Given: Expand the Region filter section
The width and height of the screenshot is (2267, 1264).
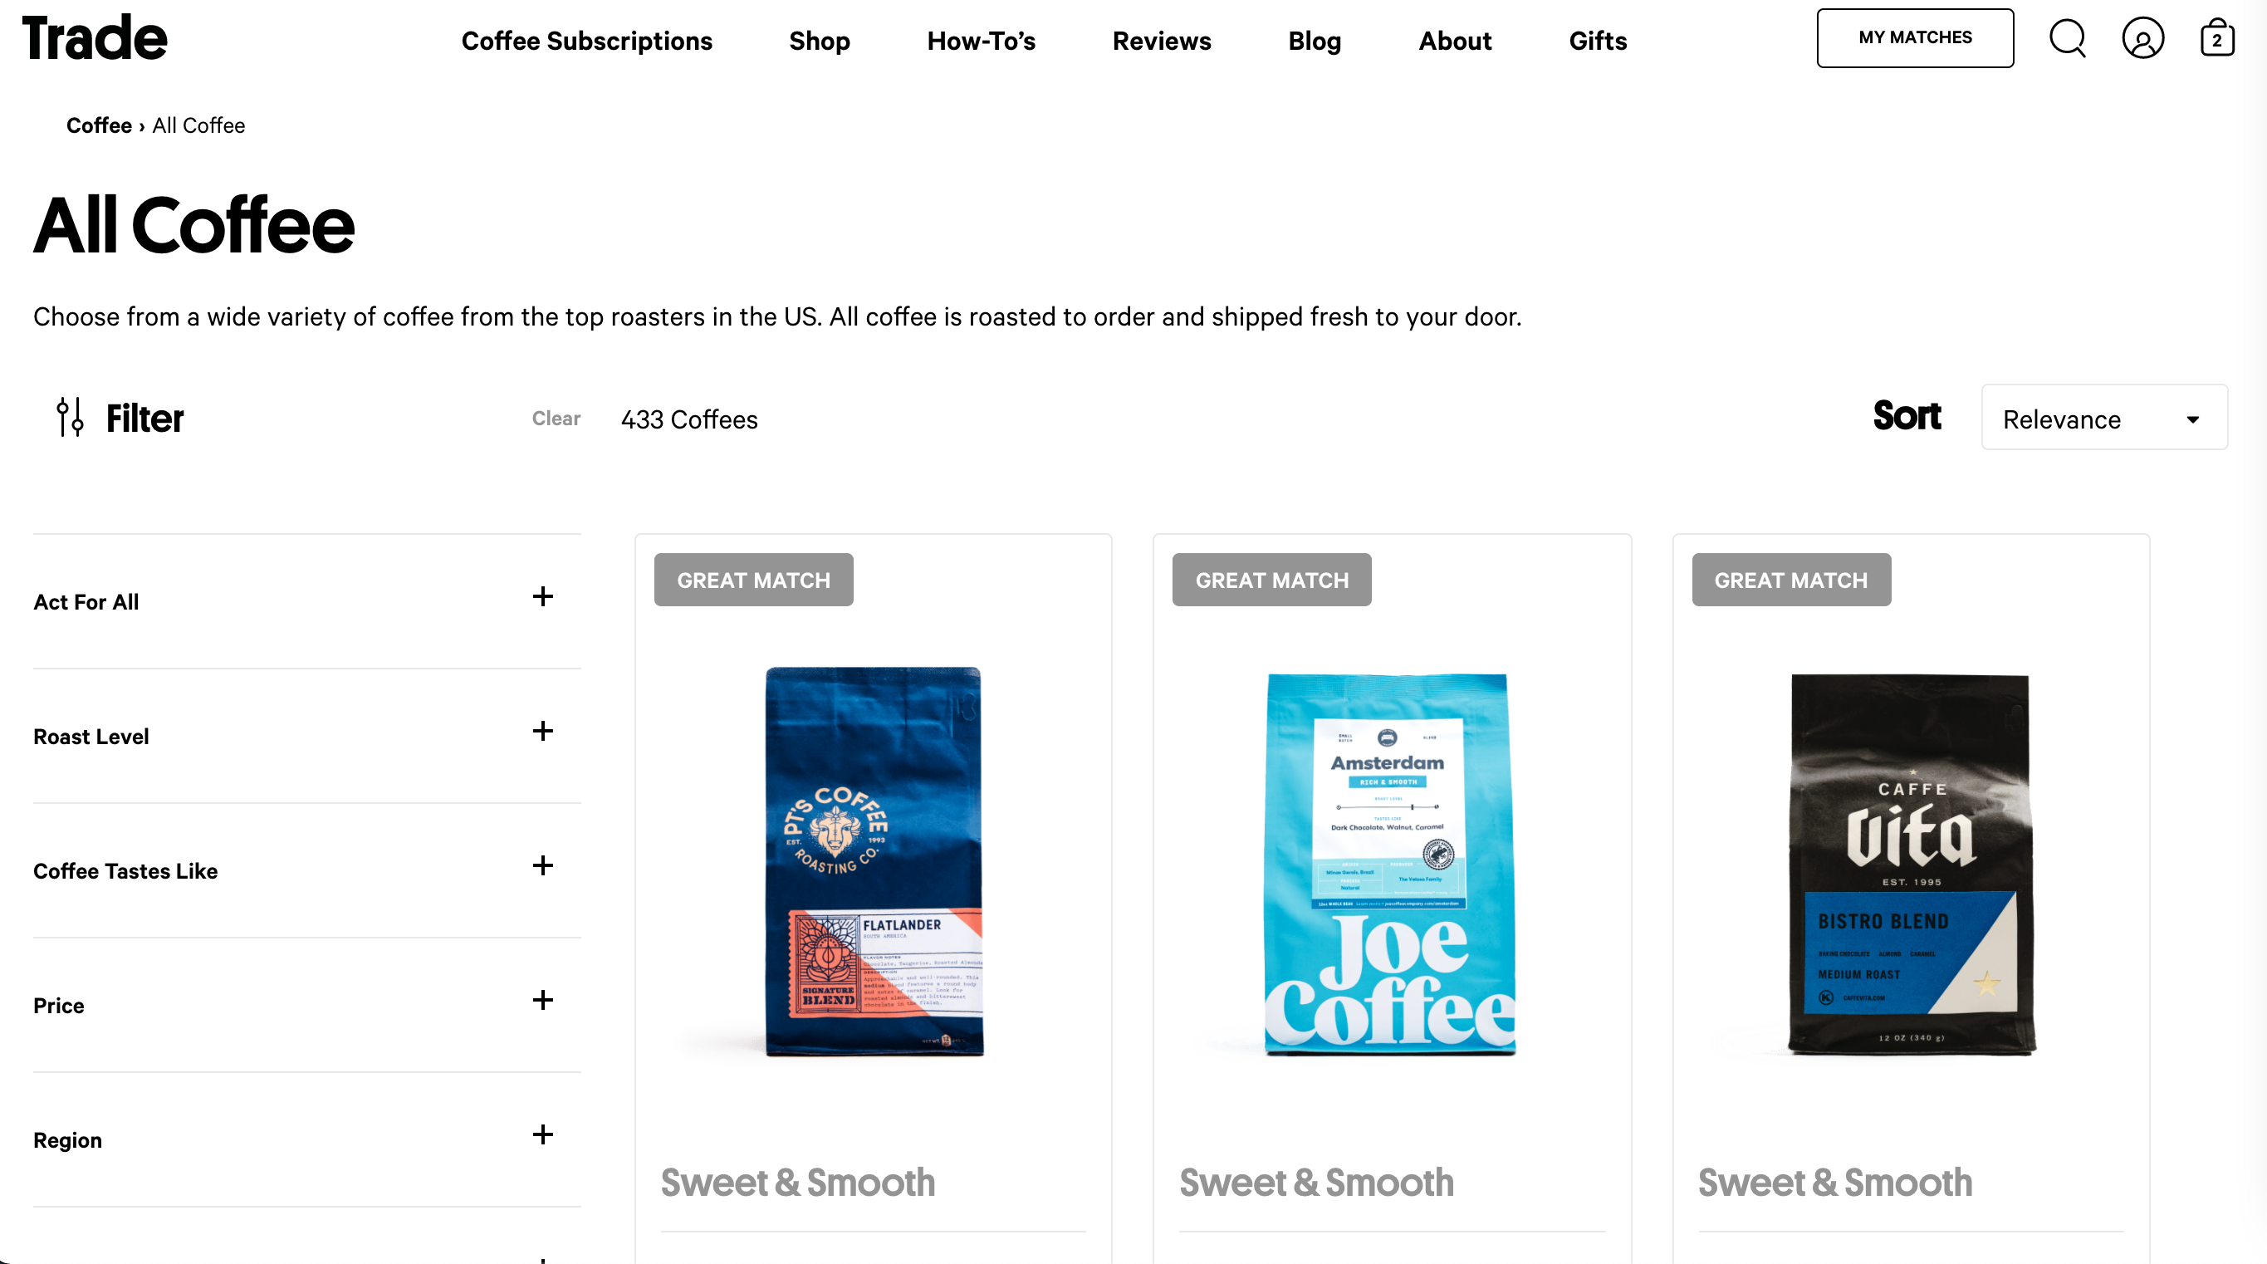Looking at the screenshot, I should tap(306, 1139).
